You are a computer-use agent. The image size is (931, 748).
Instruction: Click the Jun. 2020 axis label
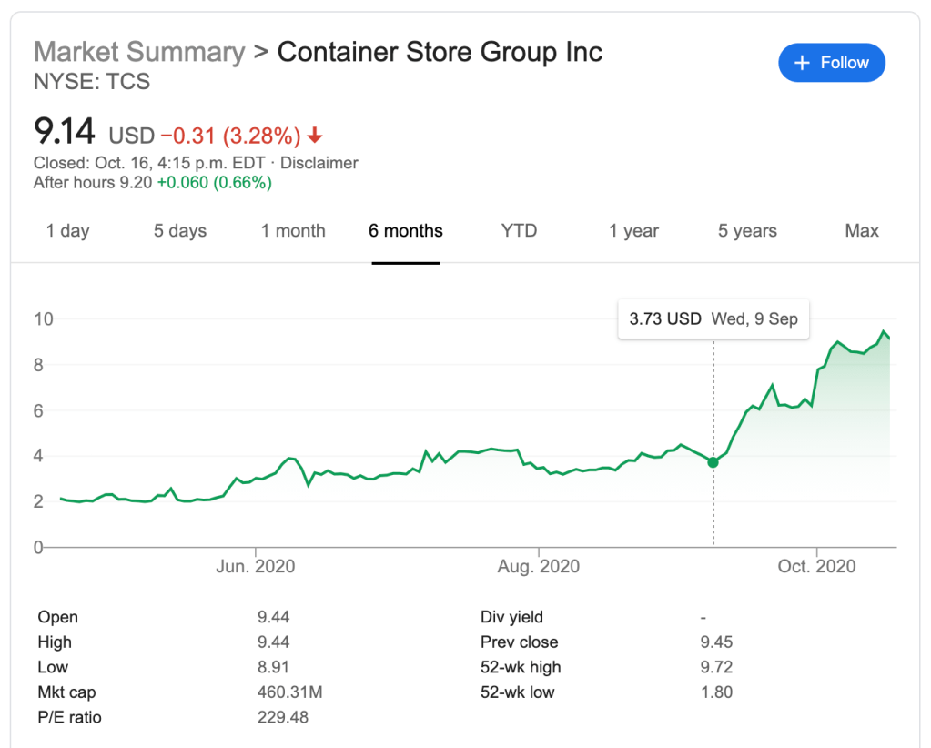tap(256, 567)
